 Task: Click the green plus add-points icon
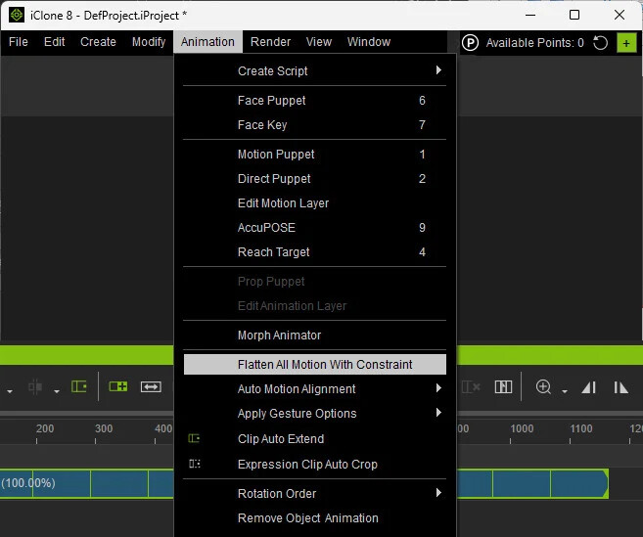626,43
